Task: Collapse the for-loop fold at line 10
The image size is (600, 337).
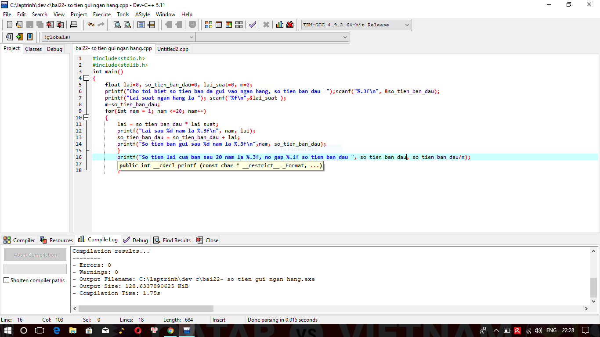Action: (x=86, y=118)
